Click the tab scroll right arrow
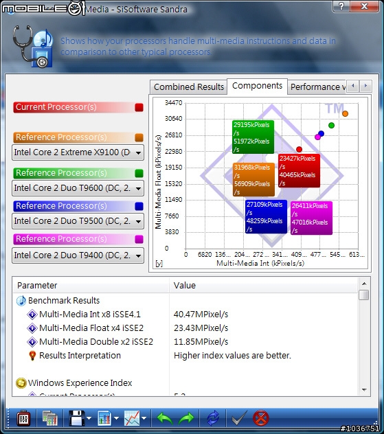The width and height of the screenshot is (384, 434). [x=365, y=86]
